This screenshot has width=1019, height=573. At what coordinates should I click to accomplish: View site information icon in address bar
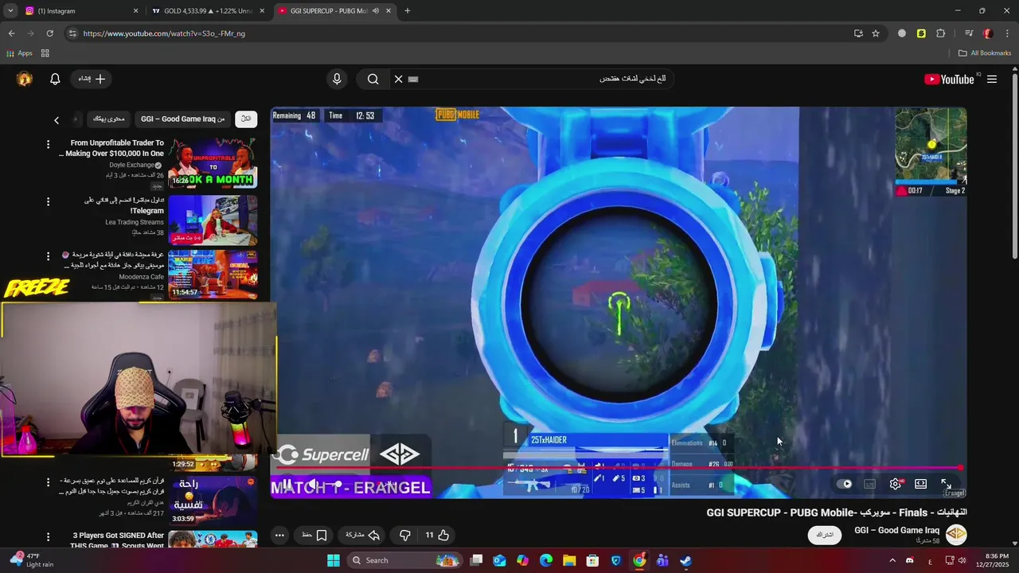tap(72, 33)
